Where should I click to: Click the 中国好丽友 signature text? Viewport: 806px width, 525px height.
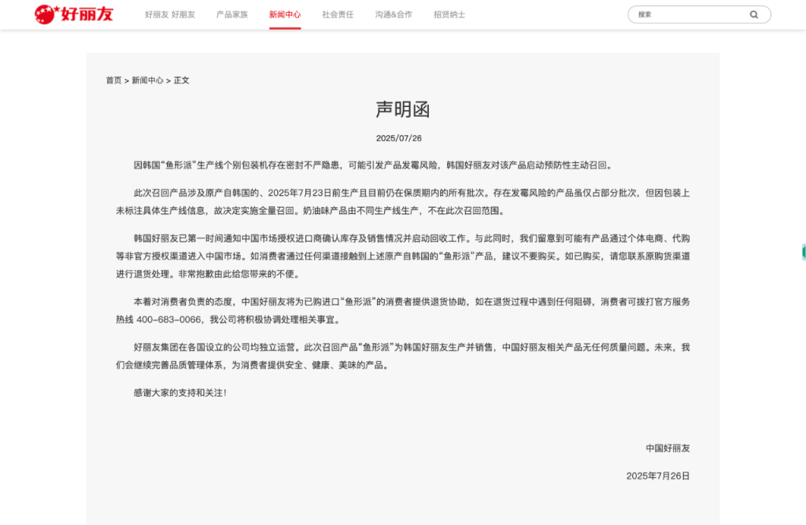(x=667, y=448)
